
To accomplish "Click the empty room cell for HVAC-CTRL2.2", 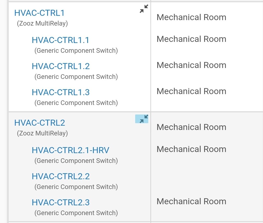I will click(x=207, y=178).
